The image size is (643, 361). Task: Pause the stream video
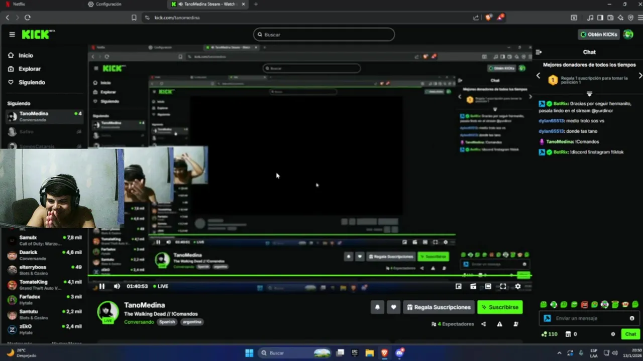(102, 286)
